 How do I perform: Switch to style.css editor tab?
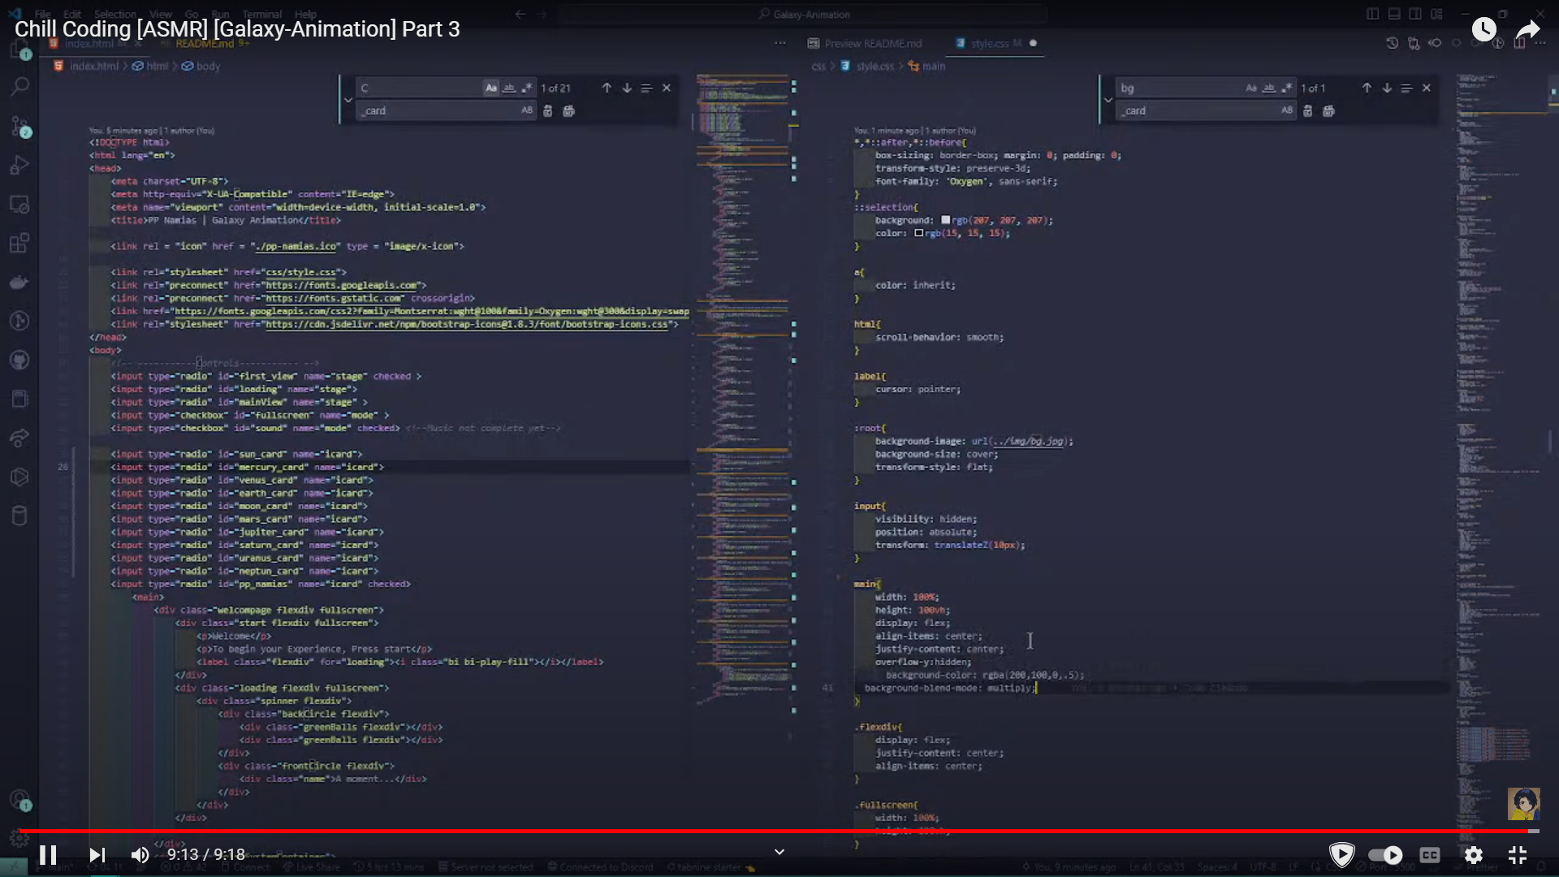pos(989,43)
